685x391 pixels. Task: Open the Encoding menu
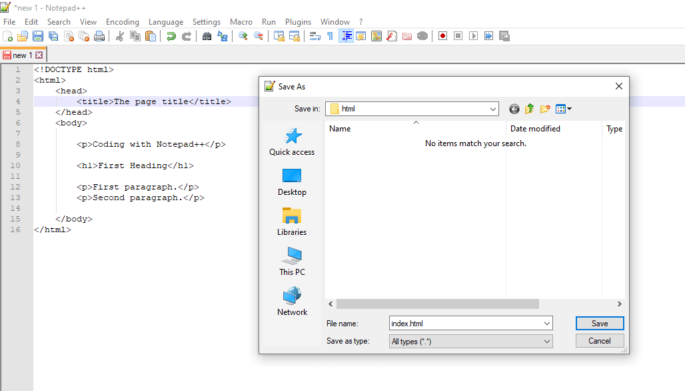pos(123,22)
